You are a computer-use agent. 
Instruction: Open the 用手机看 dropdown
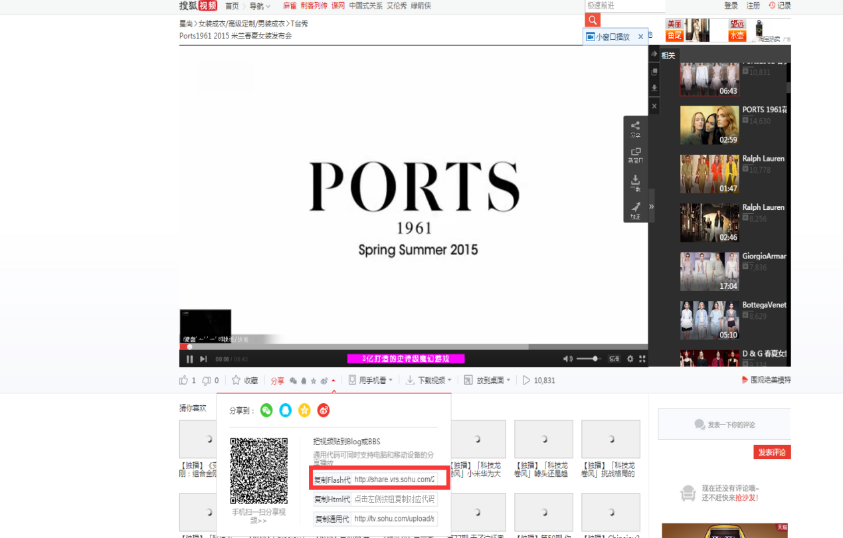point(371,381)
